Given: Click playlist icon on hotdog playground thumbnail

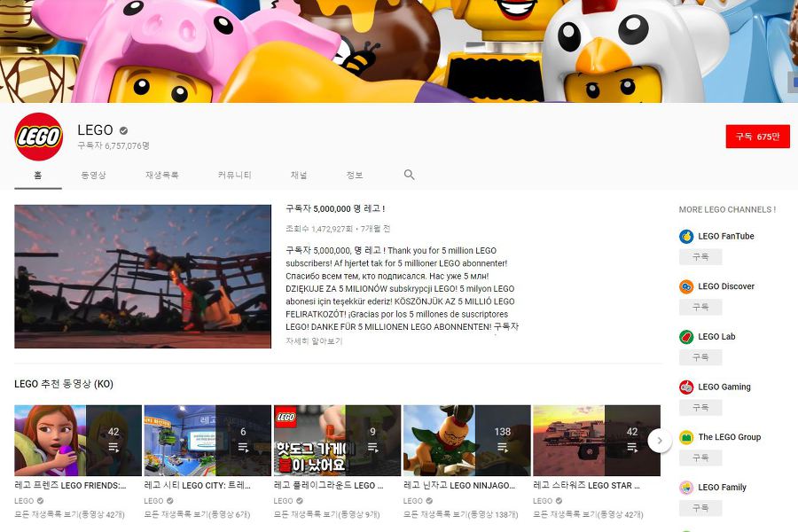Looking at the screenshot, I should pyautogui.click(x=372, y=448).
